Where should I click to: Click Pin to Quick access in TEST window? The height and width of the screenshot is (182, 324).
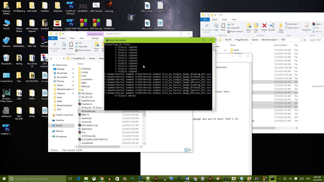coord(207,28)
